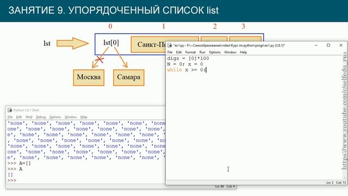Viewport: 348px width, 196px height.
Task: Click the shell line '>>> A=[]'
Action: tap(19, 163)
